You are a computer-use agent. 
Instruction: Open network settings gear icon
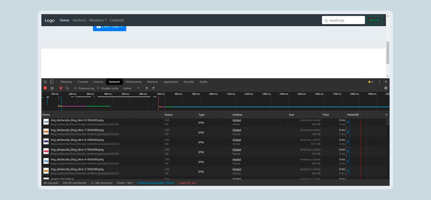click(386, 88)
